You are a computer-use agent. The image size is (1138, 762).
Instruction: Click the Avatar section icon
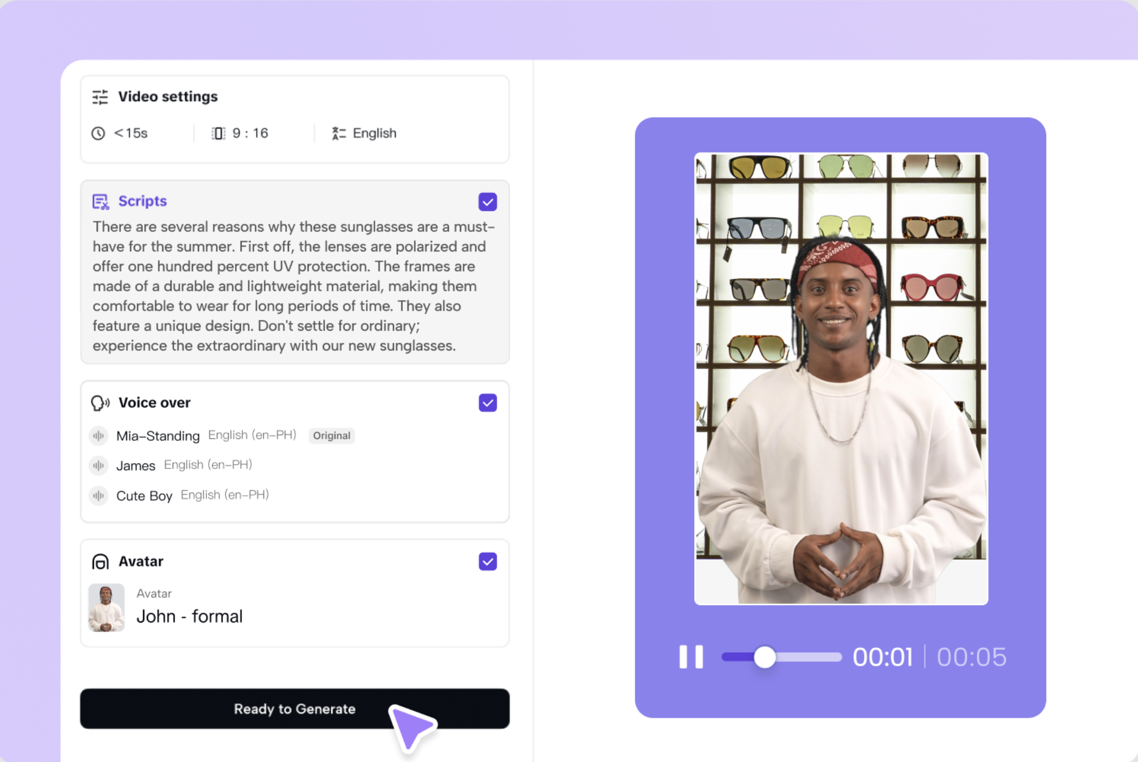tap(101, 561)
